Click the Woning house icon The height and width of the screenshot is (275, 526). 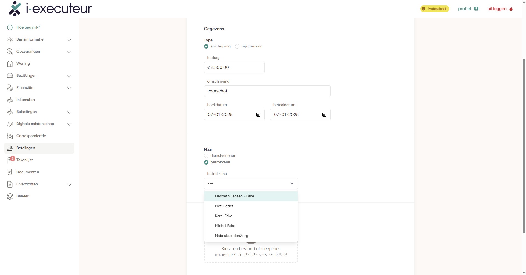10,64
